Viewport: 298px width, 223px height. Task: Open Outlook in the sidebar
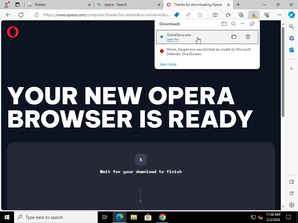[x=292, y=50]
